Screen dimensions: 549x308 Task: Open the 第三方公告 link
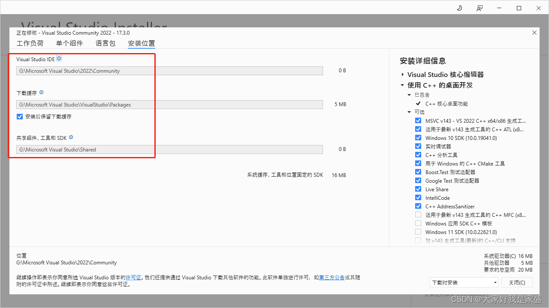pyautogui.click(x=332, y=278)
